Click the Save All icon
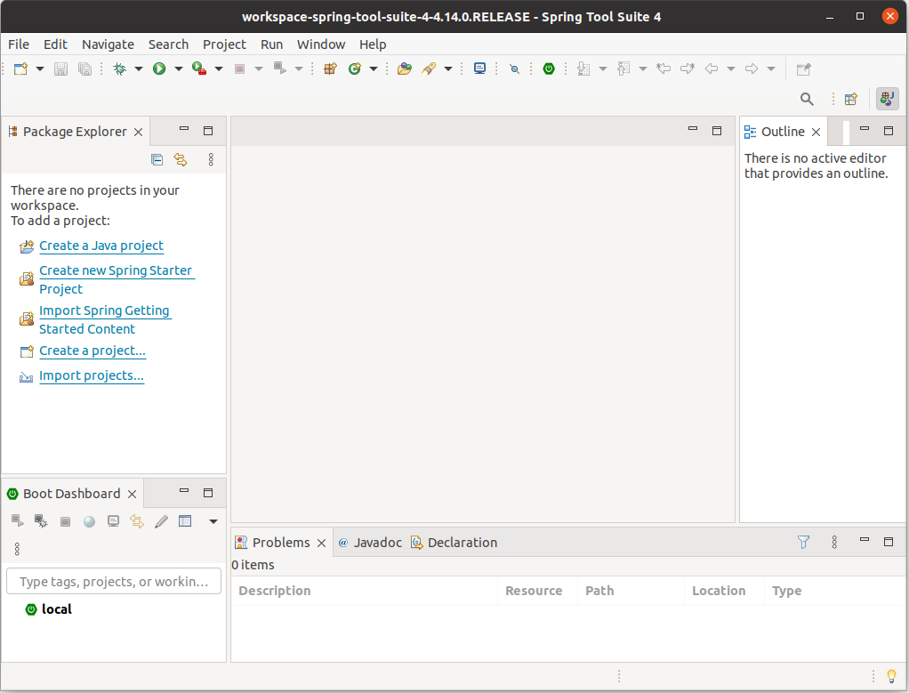 tap(84, 69)
